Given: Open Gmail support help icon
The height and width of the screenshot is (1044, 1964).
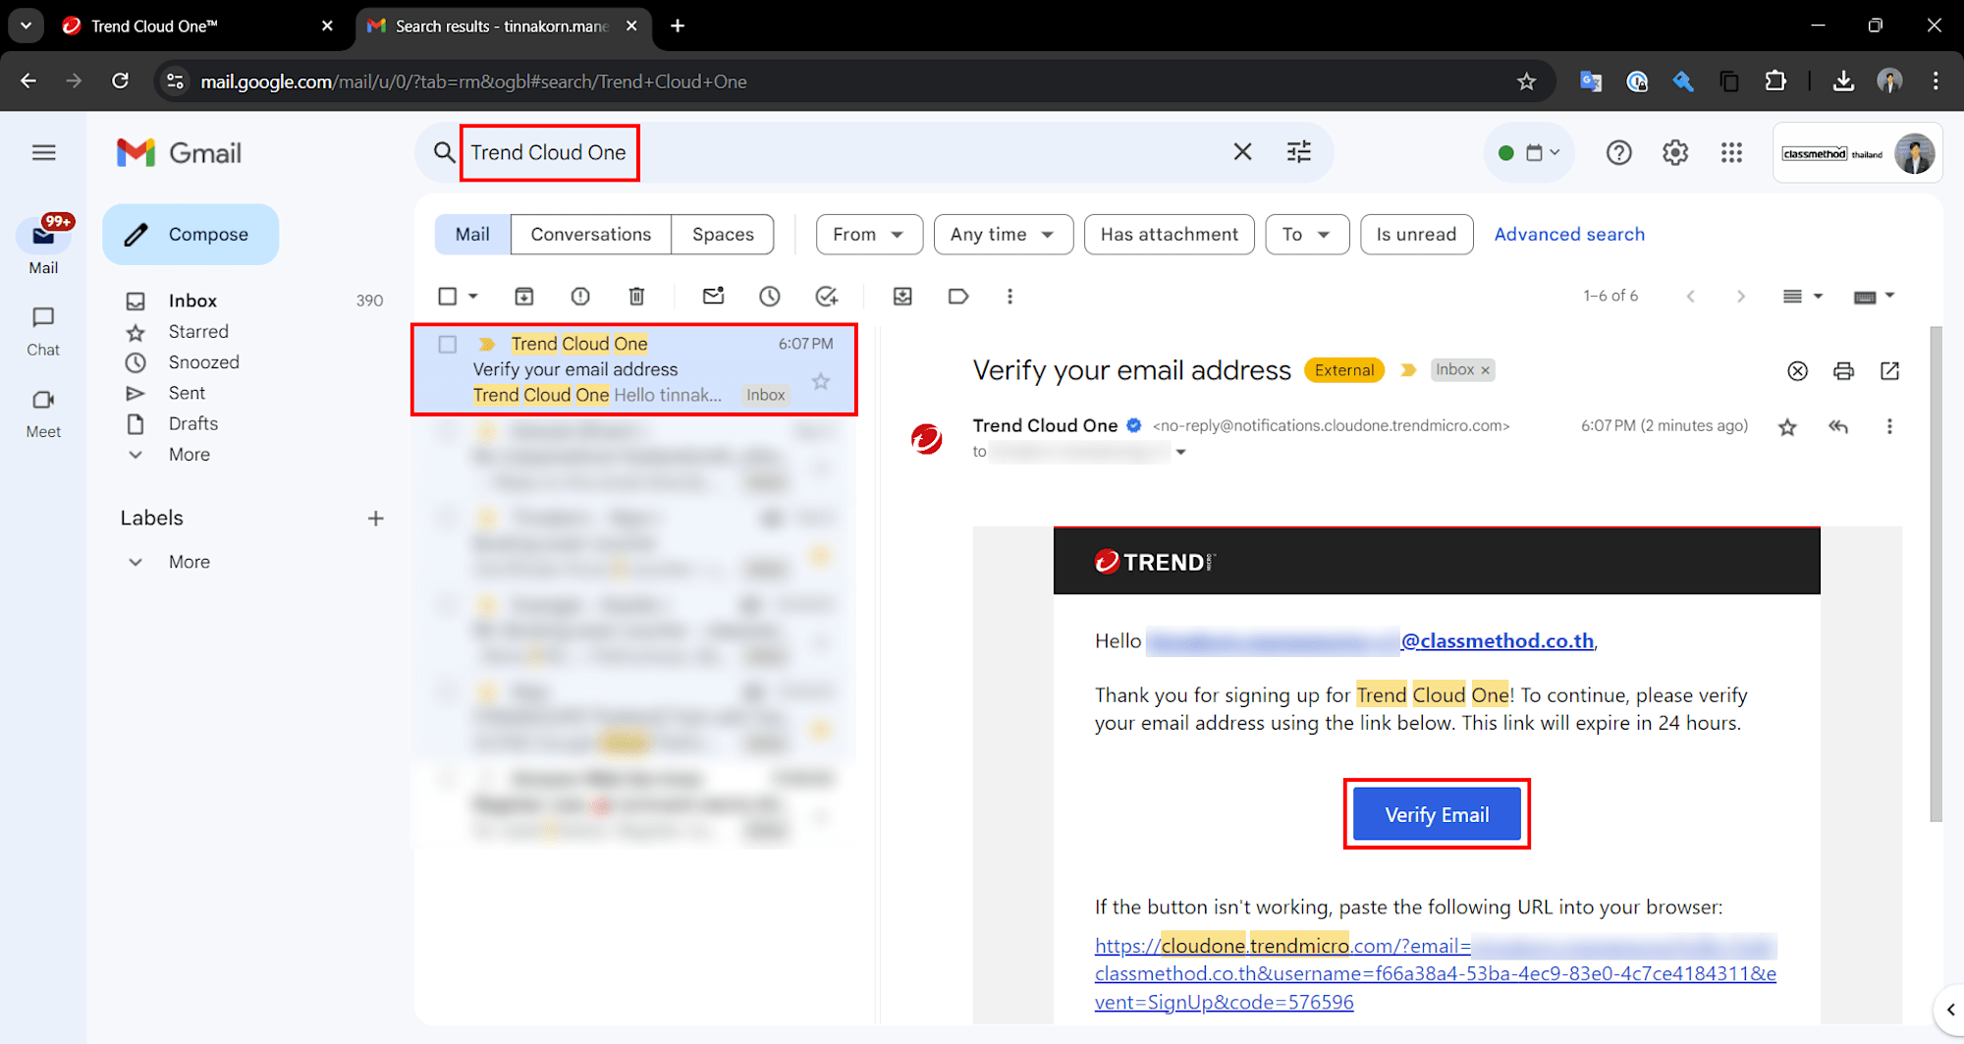Looking at the screenshot, I should [1618, 152].
